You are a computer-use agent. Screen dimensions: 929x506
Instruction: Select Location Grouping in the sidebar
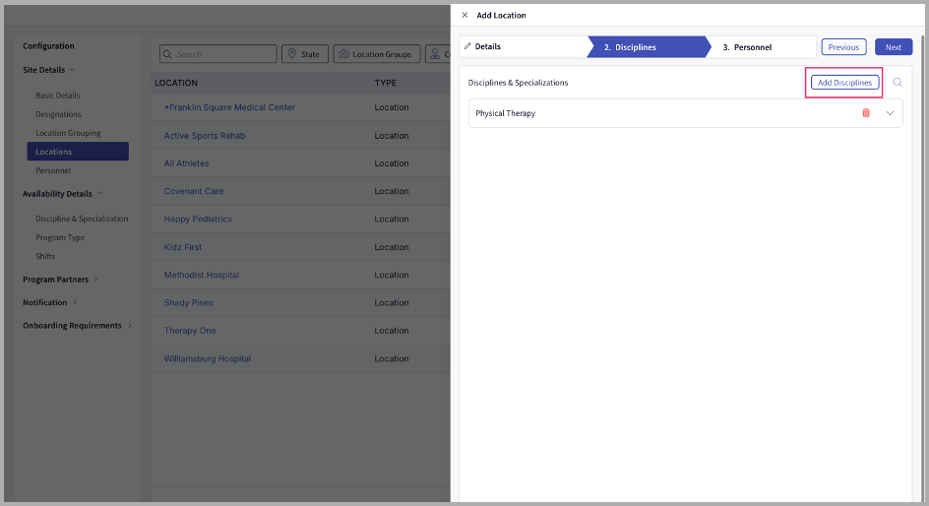point(68,133)
